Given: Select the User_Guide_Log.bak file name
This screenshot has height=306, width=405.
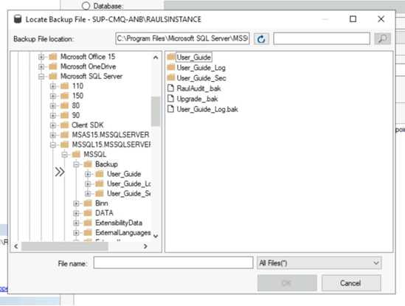Looking at the screenshot, I should 207,109.
